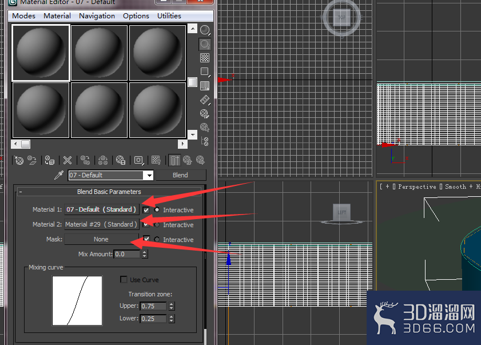
Task: Toggle the Material 2 enable checkbox
Action: (x=146, y=225)
